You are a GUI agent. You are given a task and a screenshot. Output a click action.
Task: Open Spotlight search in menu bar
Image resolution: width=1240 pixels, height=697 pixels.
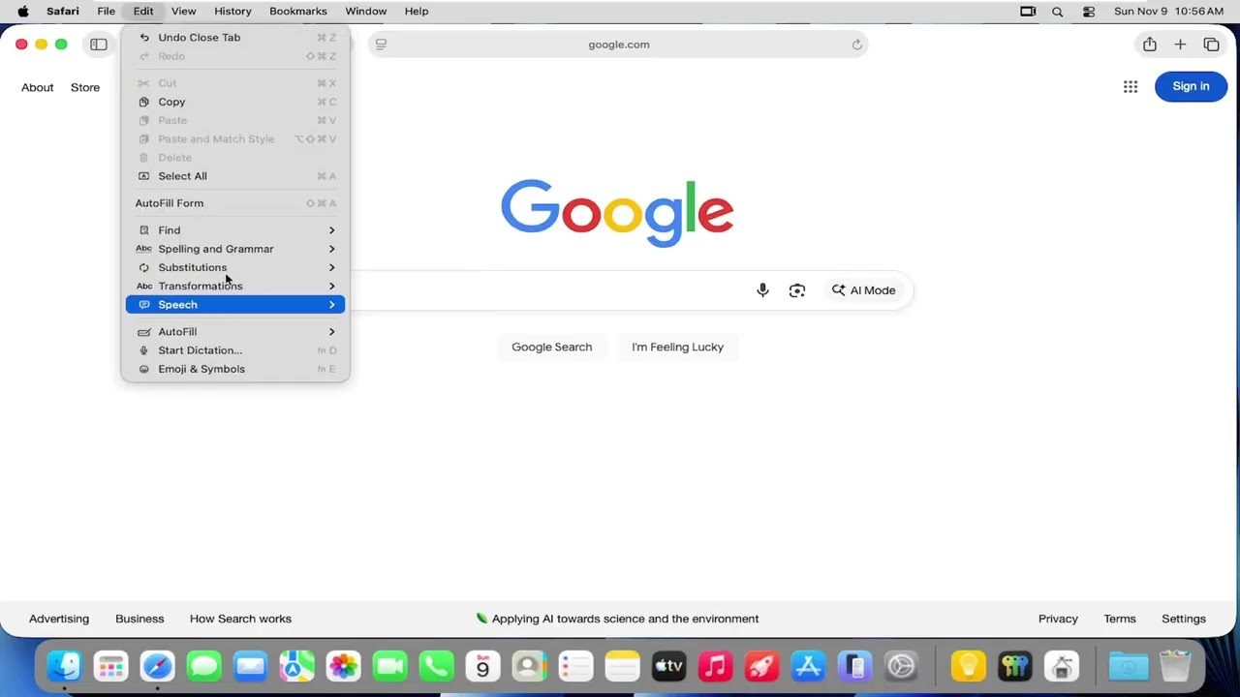coord(1058,12)
